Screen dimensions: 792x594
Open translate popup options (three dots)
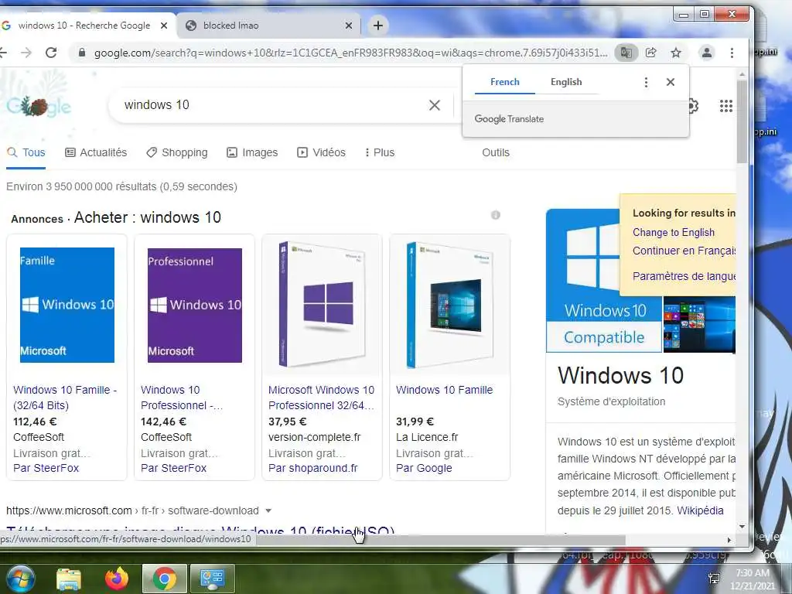tap(646, 82)
